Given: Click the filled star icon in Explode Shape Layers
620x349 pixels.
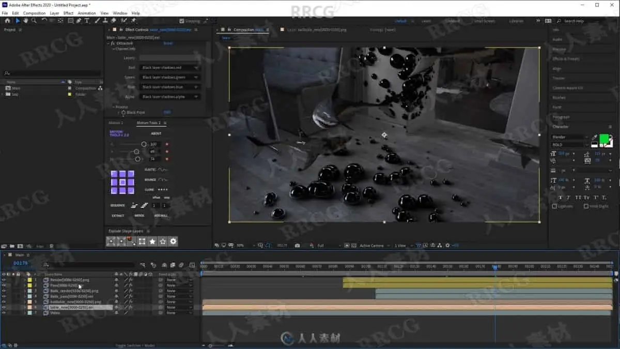Looking at the screenshot, I should [x=152, y=241].
